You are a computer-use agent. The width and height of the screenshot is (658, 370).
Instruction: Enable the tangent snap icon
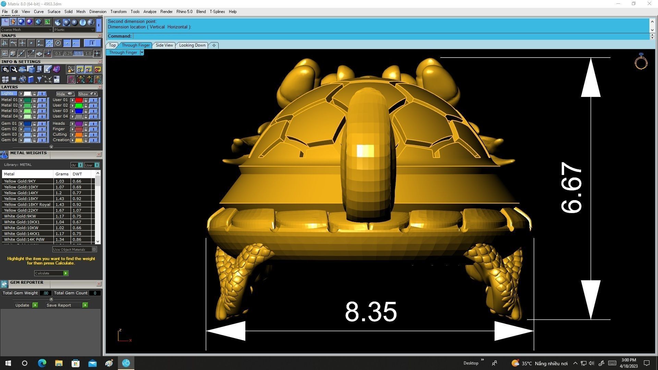coord(13,43)
